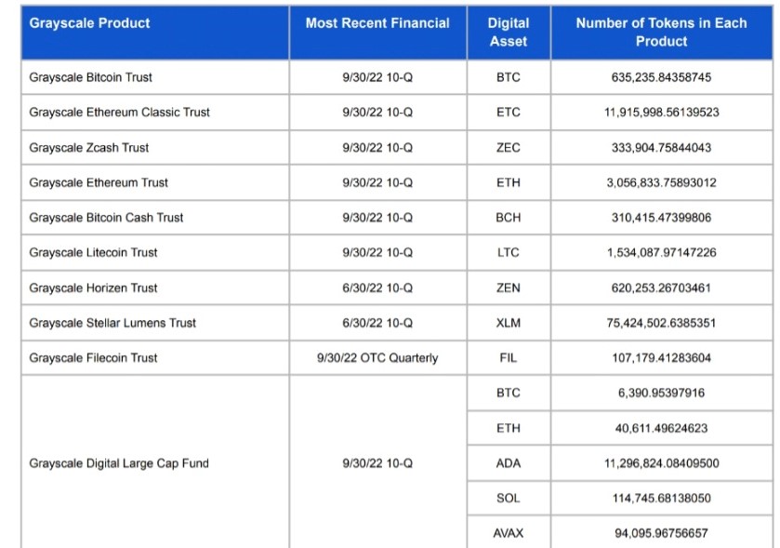
Task: Click the AVAX digital asset cell
Action: [x=509, y=533]
